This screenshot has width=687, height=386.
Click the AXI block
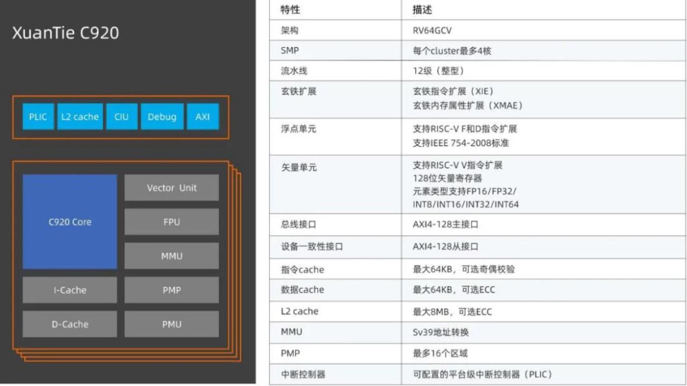click(202, 117)
